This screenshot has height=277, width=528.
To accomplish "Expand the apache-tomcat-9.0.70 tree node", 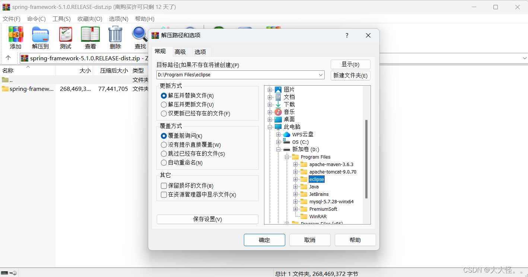I will pos(295,172).
